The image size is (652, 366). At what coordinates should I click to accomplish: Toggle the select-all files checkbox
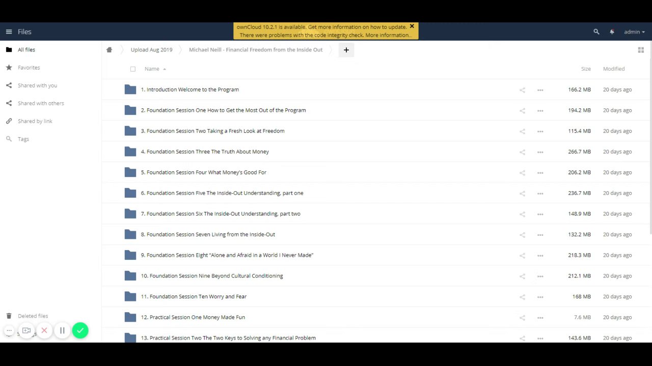tap(133, 69)
